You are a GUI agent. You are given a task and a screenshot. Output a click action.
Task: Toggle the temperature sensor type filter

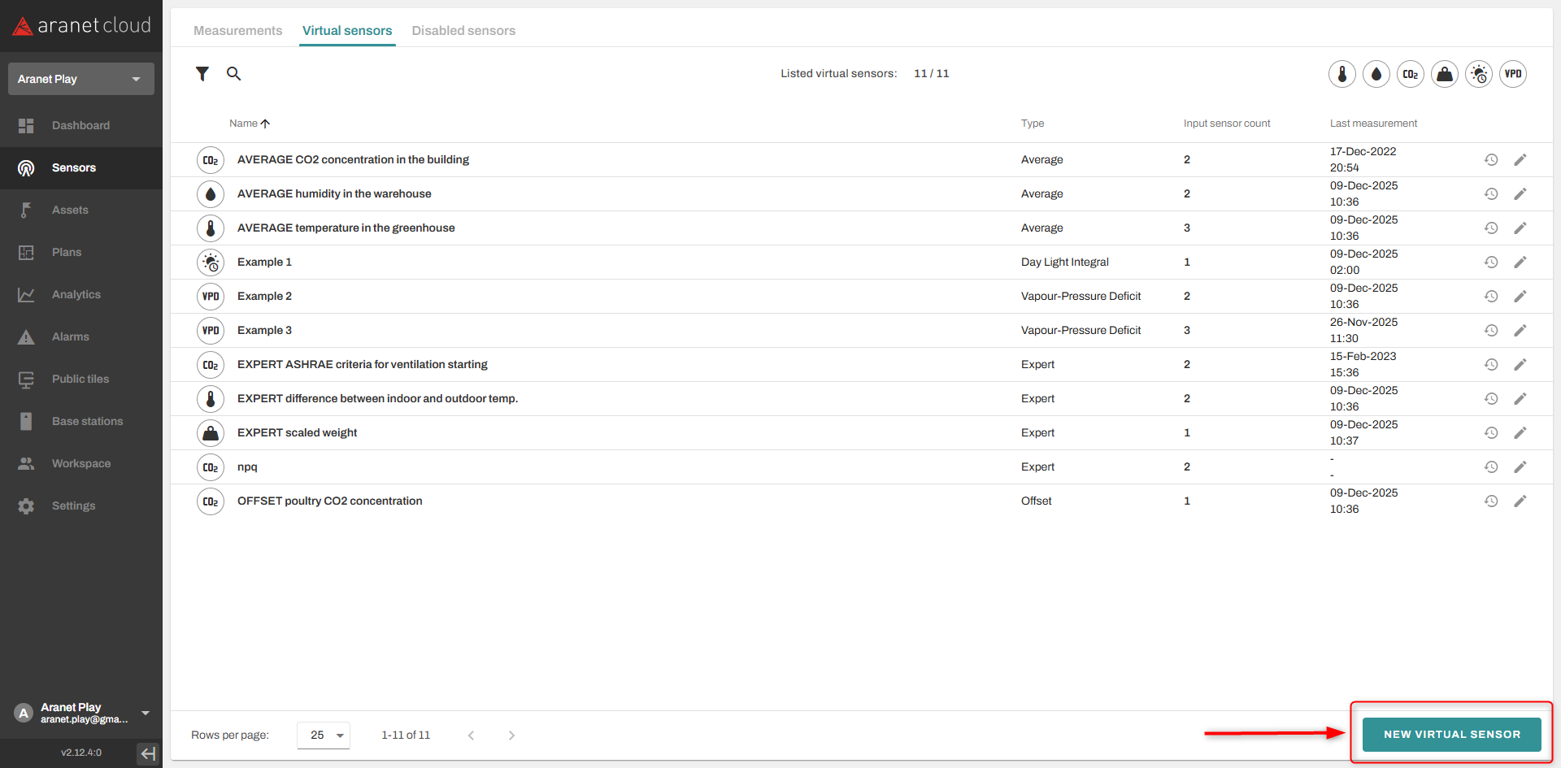(1341, 74)
